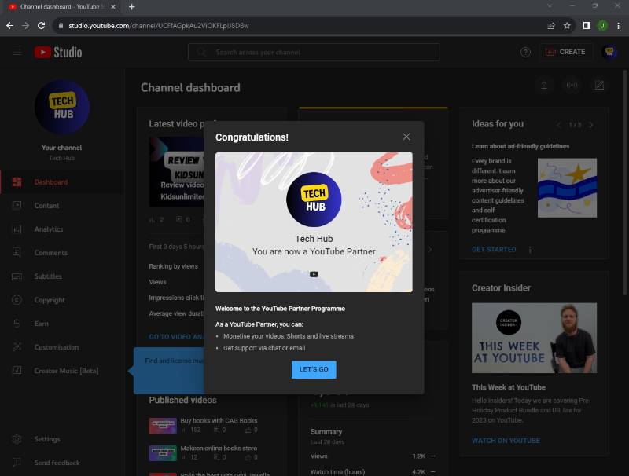Viewport: 629px width, 476px height.
Task: Click the create post icon on dashboard
Action: 599,85
